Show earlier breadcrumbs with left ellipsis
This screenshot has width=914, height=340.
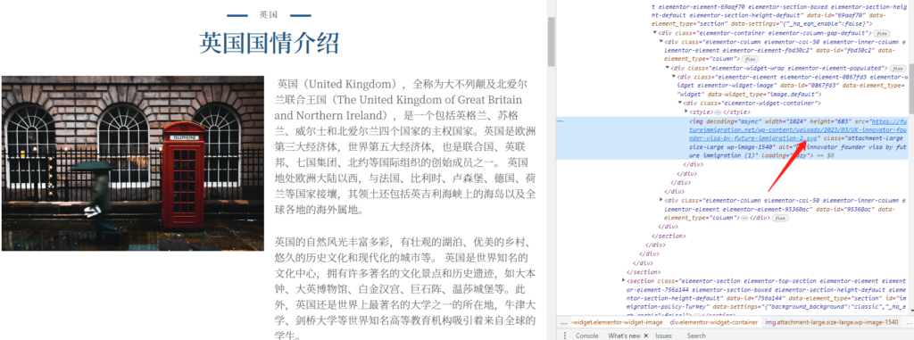coord(564,322)
